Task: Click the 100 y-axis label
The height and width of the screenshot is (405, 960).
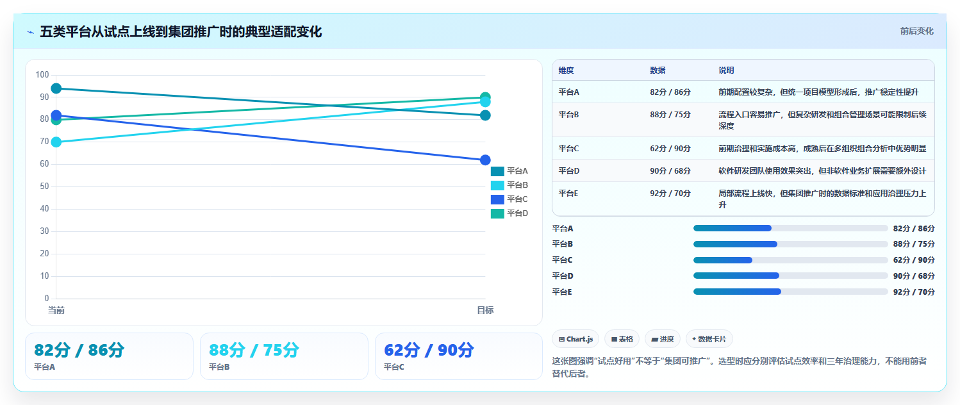Action: pyautogui.click(x=42, y=75)
